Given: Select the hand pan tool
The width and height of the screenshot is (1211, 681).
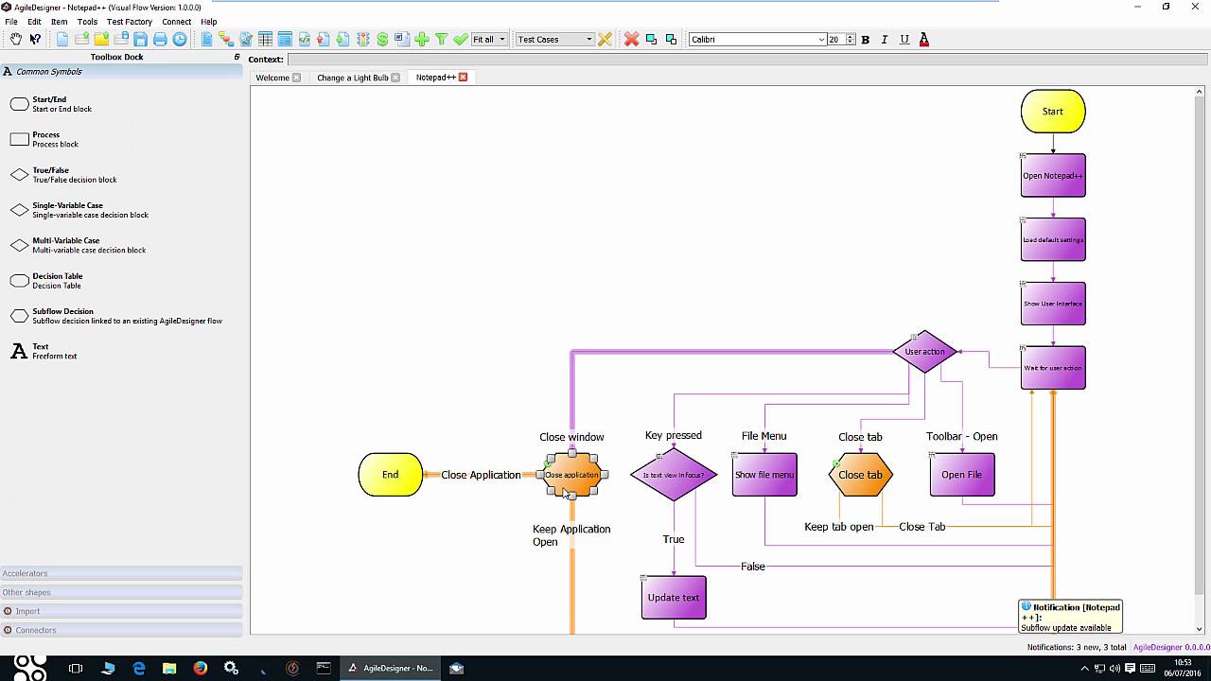Looking at the screenshot, I should pos(15,39).
